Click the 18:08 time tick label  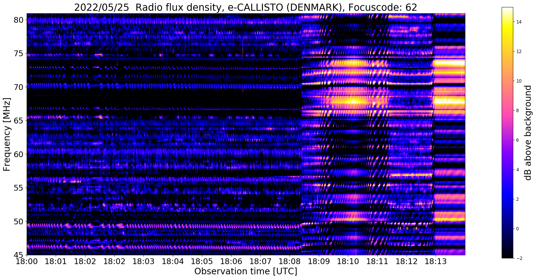290,261
